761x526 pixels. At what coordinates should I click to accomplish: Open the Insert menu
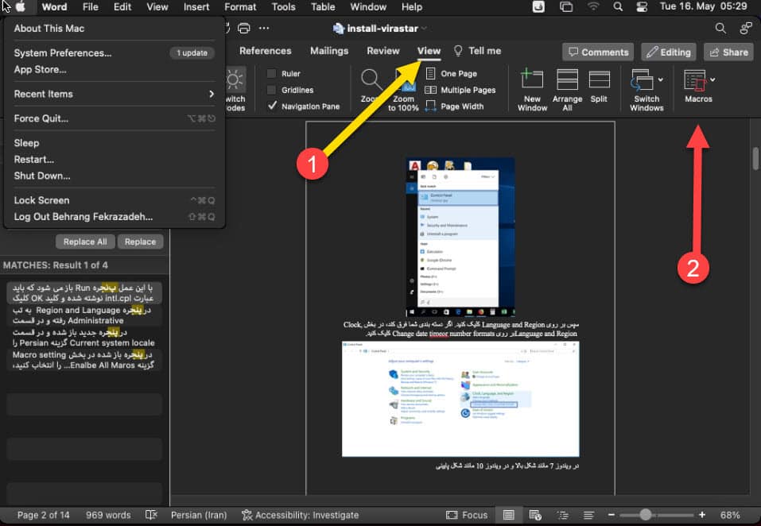click(x=196, y=7)
